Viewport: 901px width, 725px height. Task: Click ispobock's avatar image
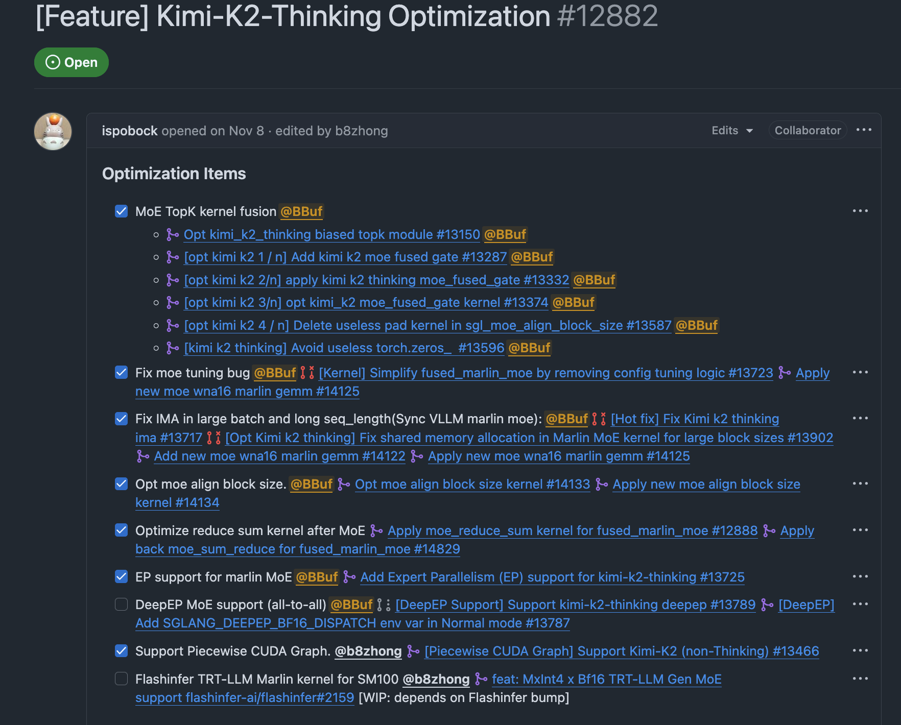[53, 131]
